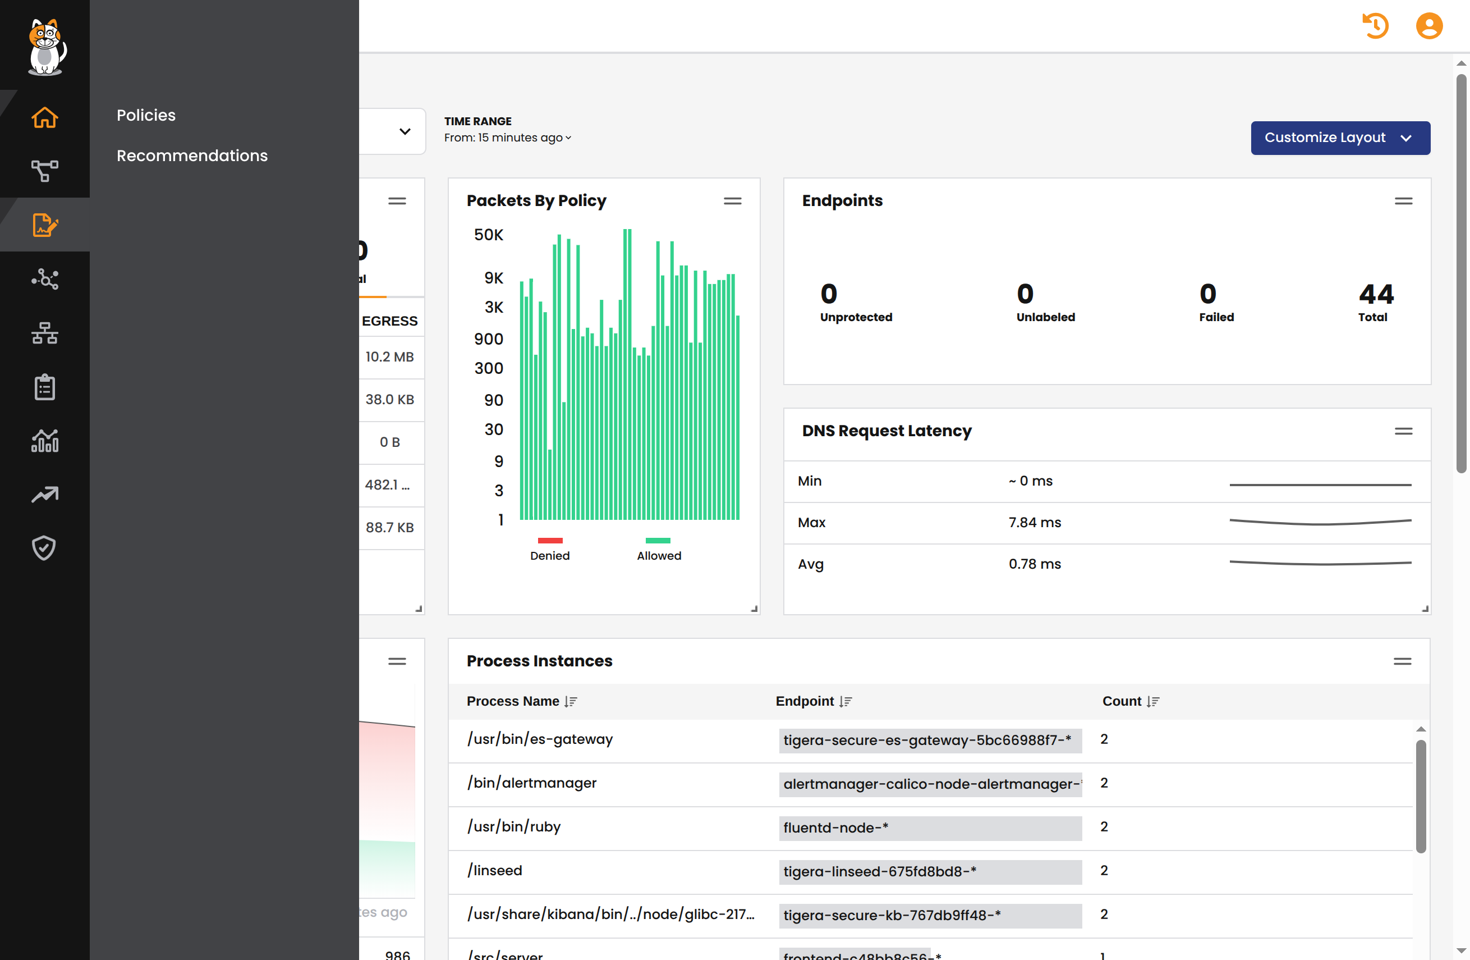Image resolution: width=1470 pixels, height=960 pixels.
Task: Open the EGRESS card menu handle
Action: coord(397,201)
